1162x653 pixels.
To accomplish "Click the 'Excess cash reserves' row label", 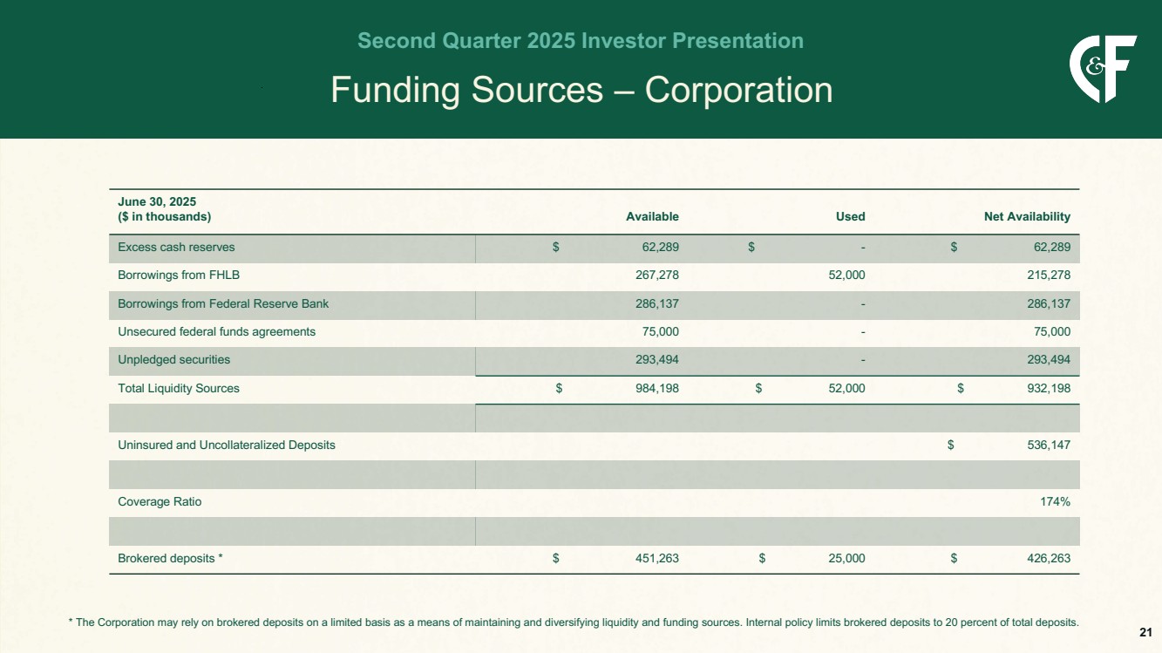I will pyautogui.click(x=176, y=247).
